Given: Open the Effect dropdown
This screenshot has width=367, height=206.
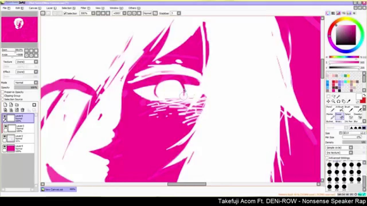Looking at the screenshot, I should point(27,72).
